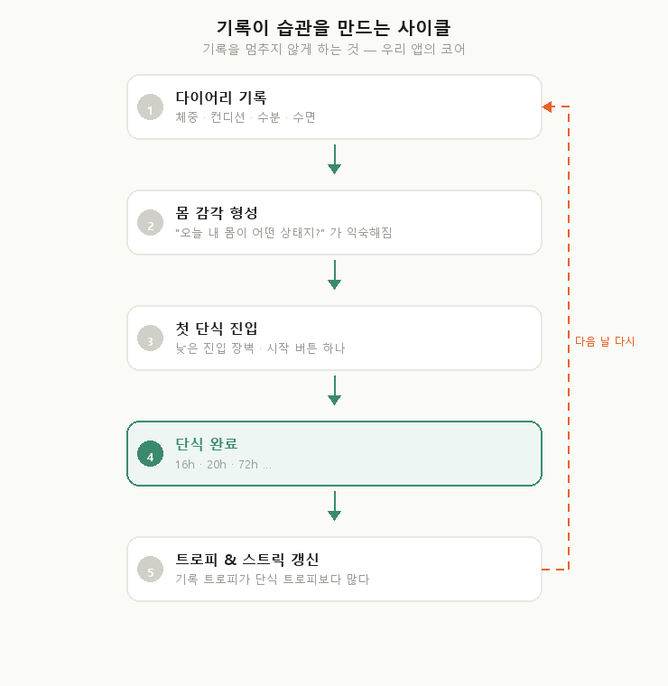
Task: Click the step 3 number badge
Action: point(150,338)
